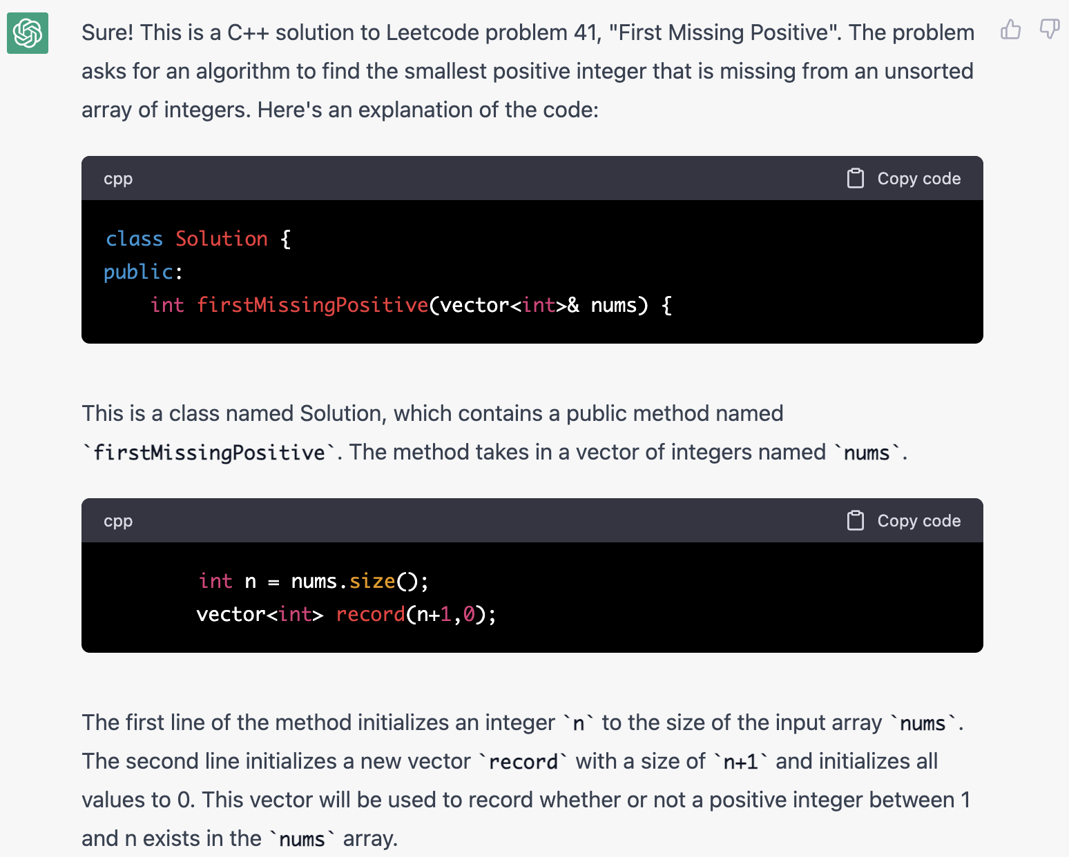The height and width of the screenshot is (857, 1069).
Task: Click inline `firstMissingPositive` code in the paragraph
Action: tap(209, 453)
